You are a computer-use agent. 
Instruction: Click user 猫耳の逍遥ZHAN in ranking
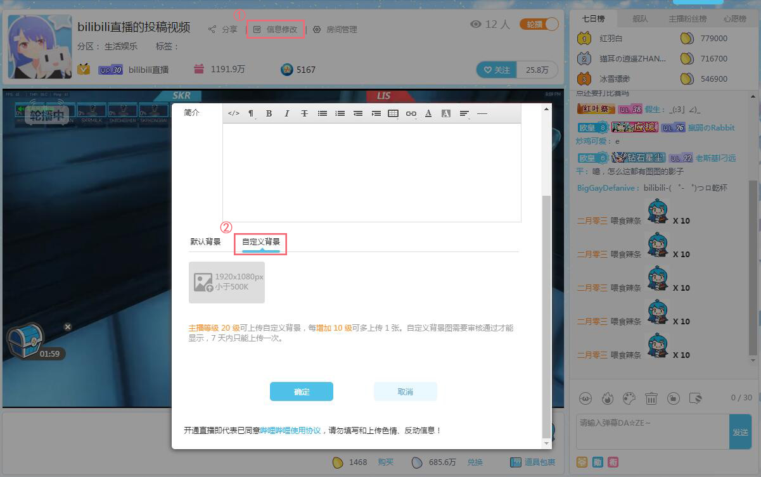(632, 59)
